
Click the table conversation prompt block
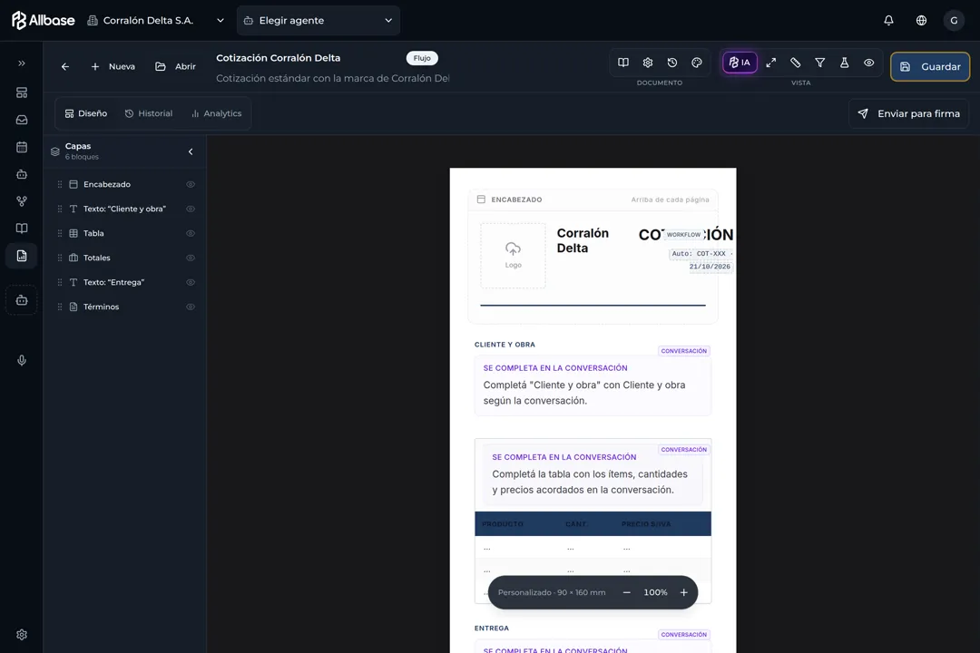coord(593,474)
